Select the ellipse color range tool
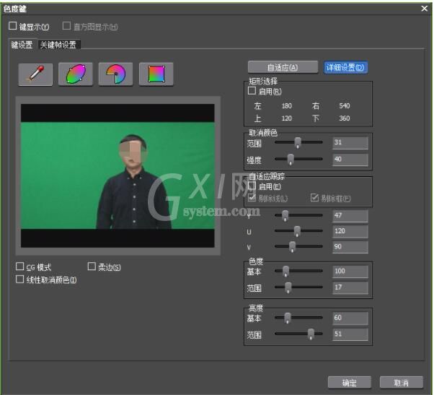 tap(76, 74)
